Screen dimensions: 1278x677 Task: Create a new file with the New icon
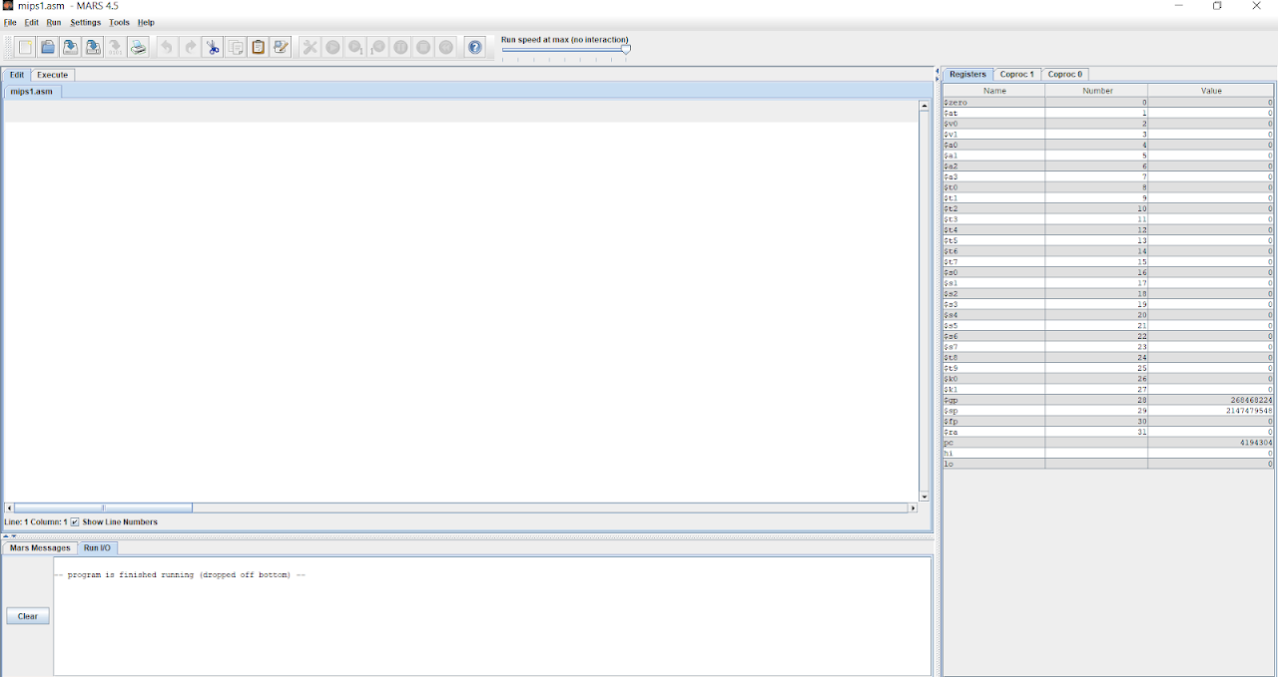pos(25,47)
